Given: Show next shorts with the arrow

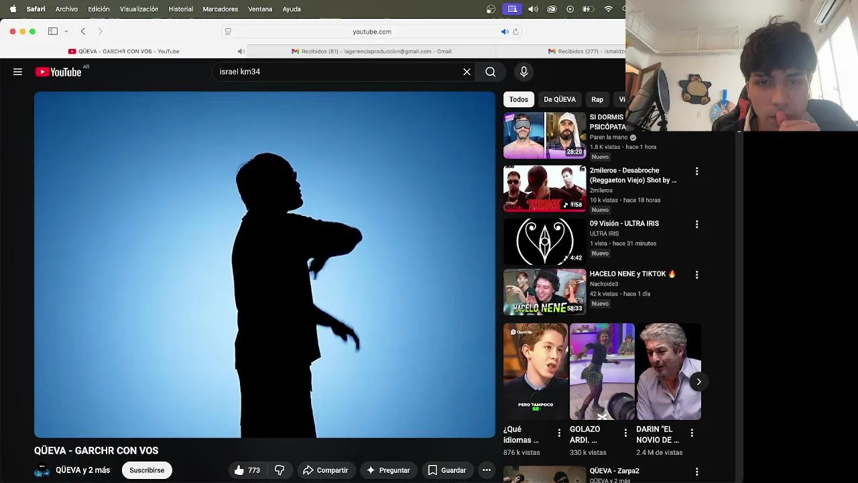Looking at the screenshot, I should click(x=698, y=382).
